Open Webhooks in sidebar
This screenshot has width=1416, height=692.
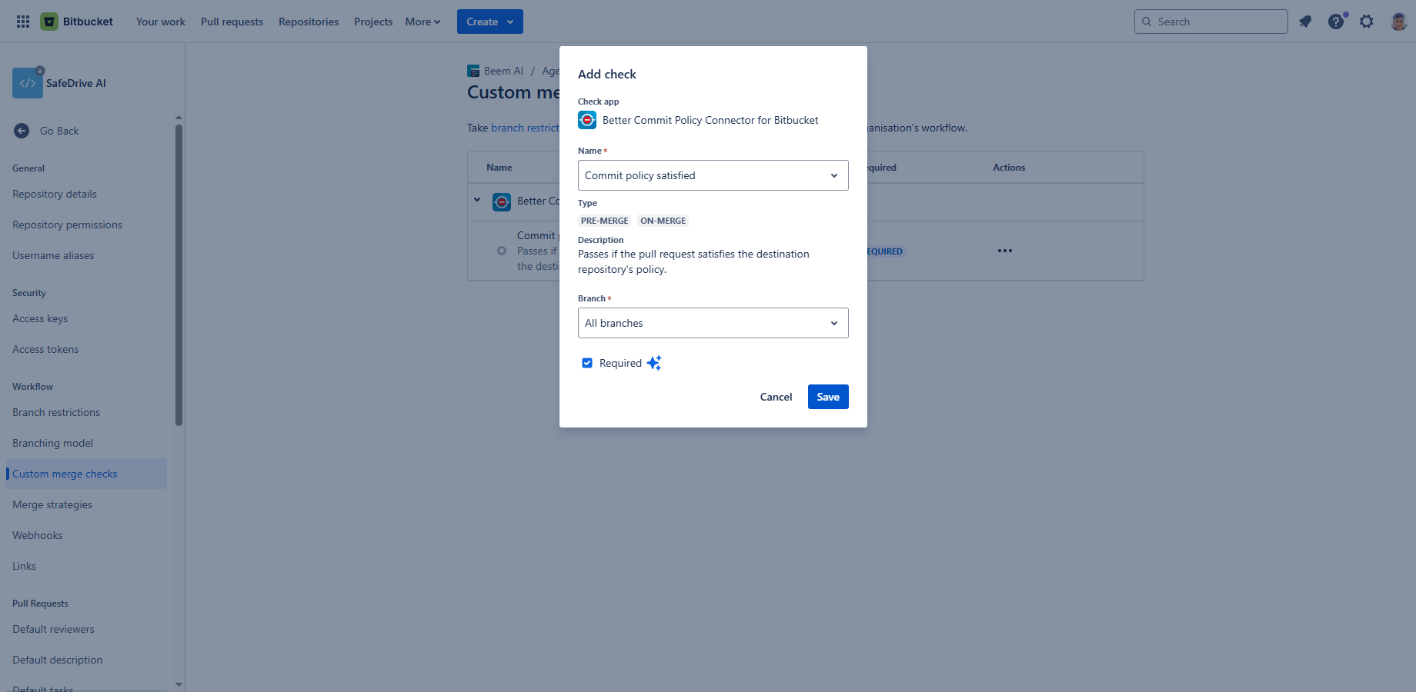tap(38, 535)
